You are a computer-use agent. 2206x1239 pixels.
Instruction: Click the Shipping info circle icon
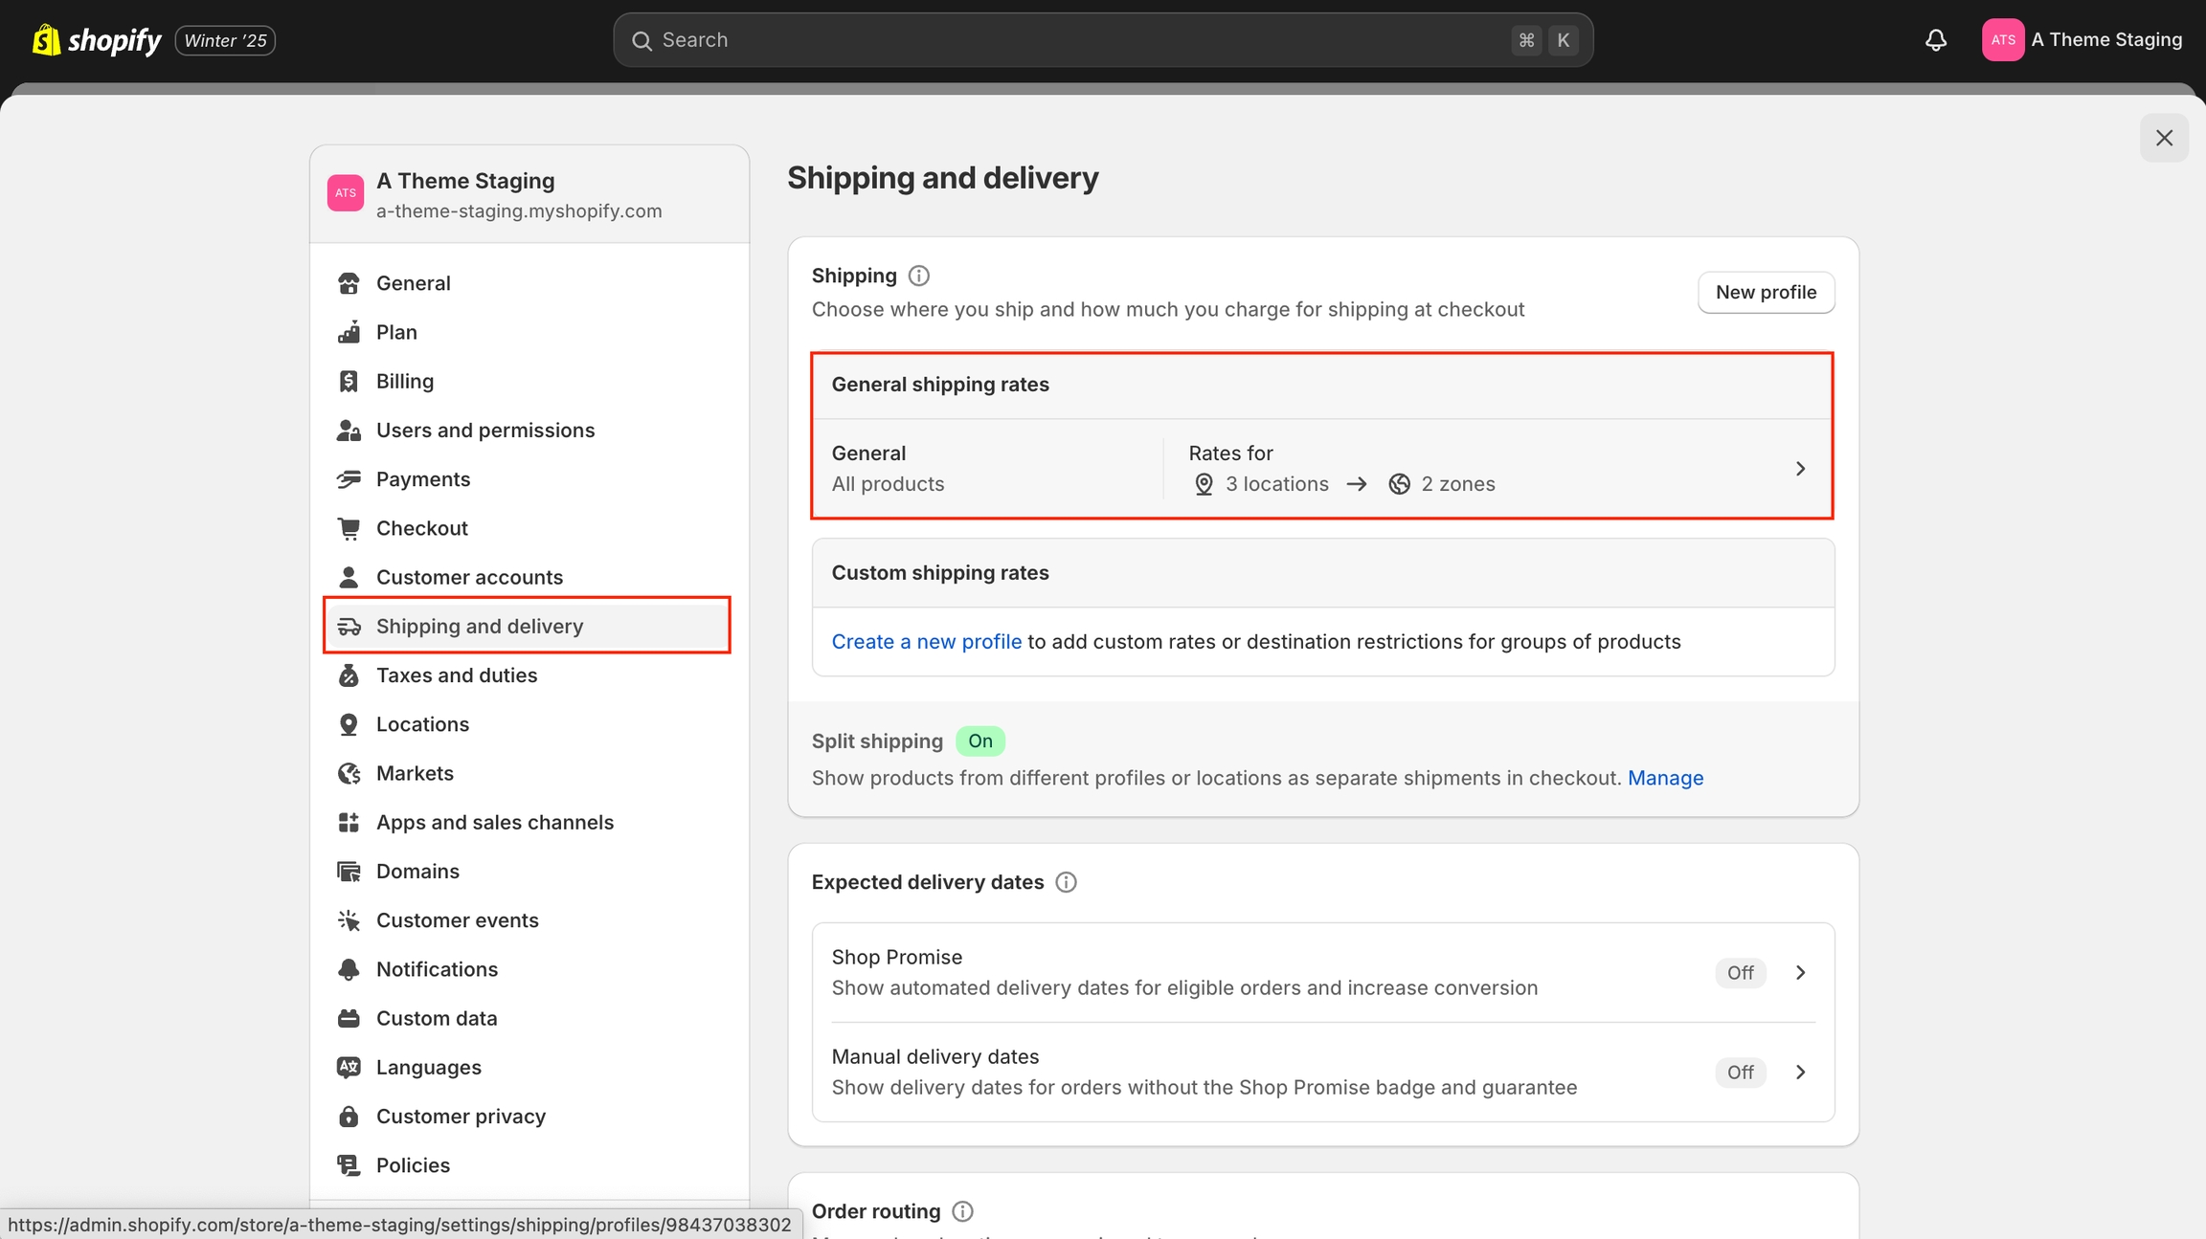point(918,276)
